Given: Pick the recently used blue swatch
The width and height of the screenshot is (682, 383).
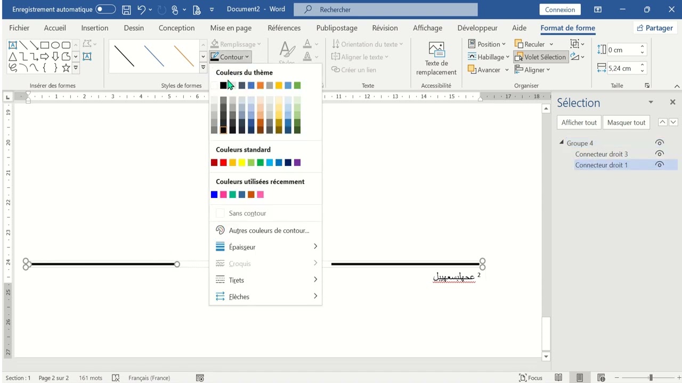Looking at the screenshot, I should (x=214, y=194).
